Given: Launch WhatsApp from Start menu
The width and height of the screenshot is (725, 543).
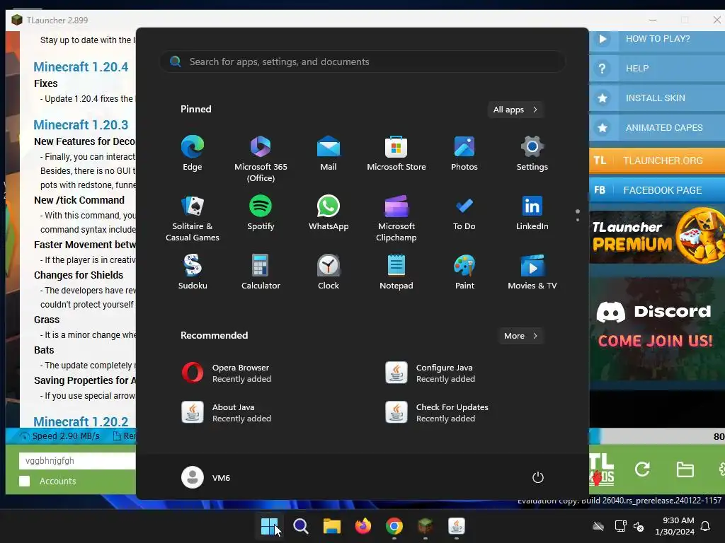Looking at the screenshot, I should [329, 213].
